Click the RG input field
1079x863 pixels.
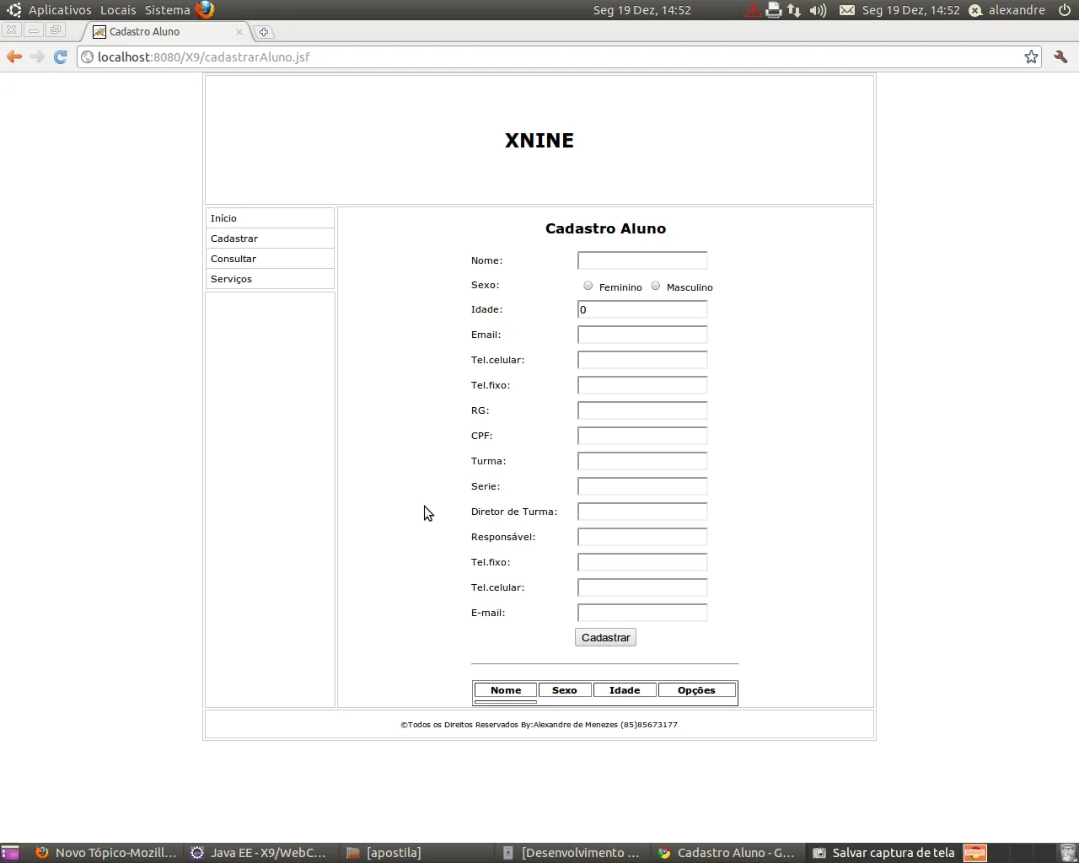tap(642, 410)
